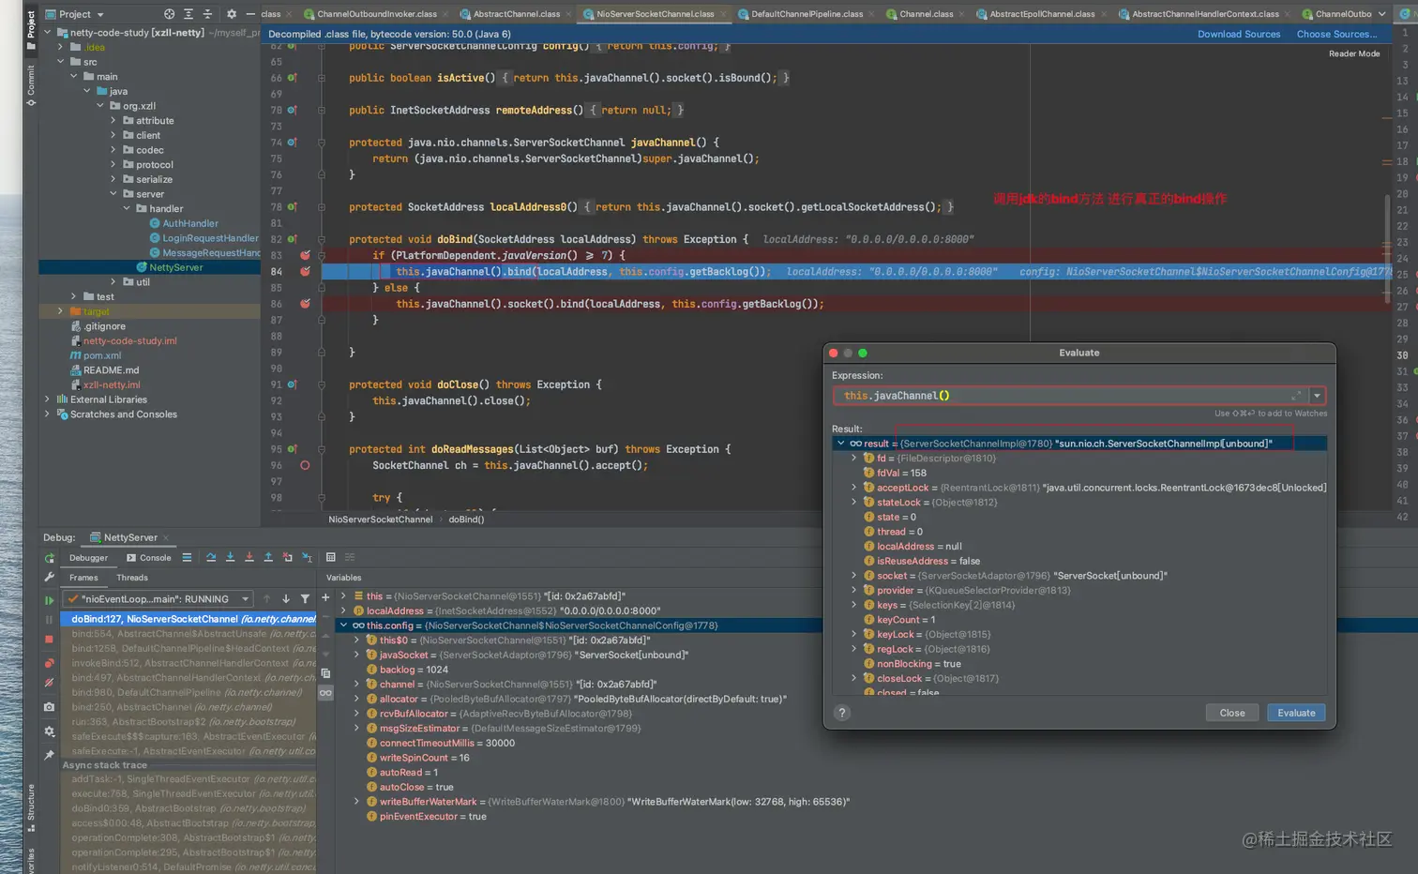Open debugger settings gear in debug sidebar
The image size is (1418, 874).
click(x=50, y=731)
